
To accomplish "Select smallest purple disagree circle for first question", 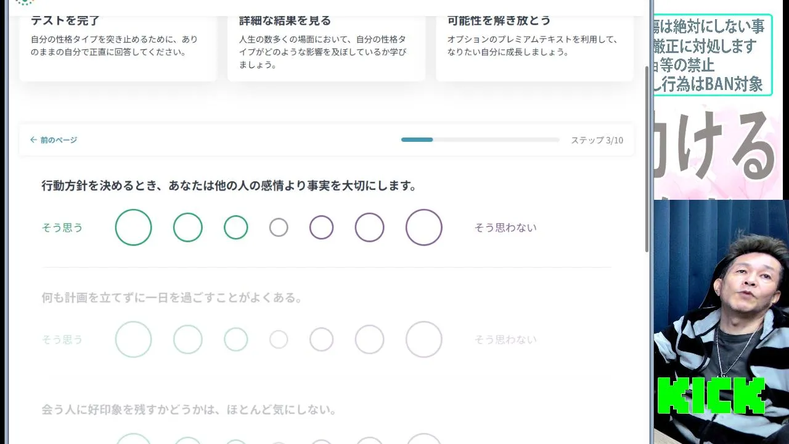I will [x=321, y=228].
